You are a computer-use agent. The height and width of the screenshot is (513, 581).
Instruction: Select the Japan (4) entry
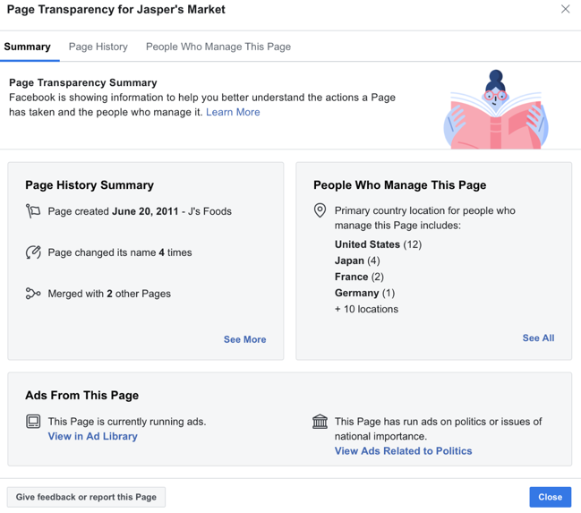point(357,261)
